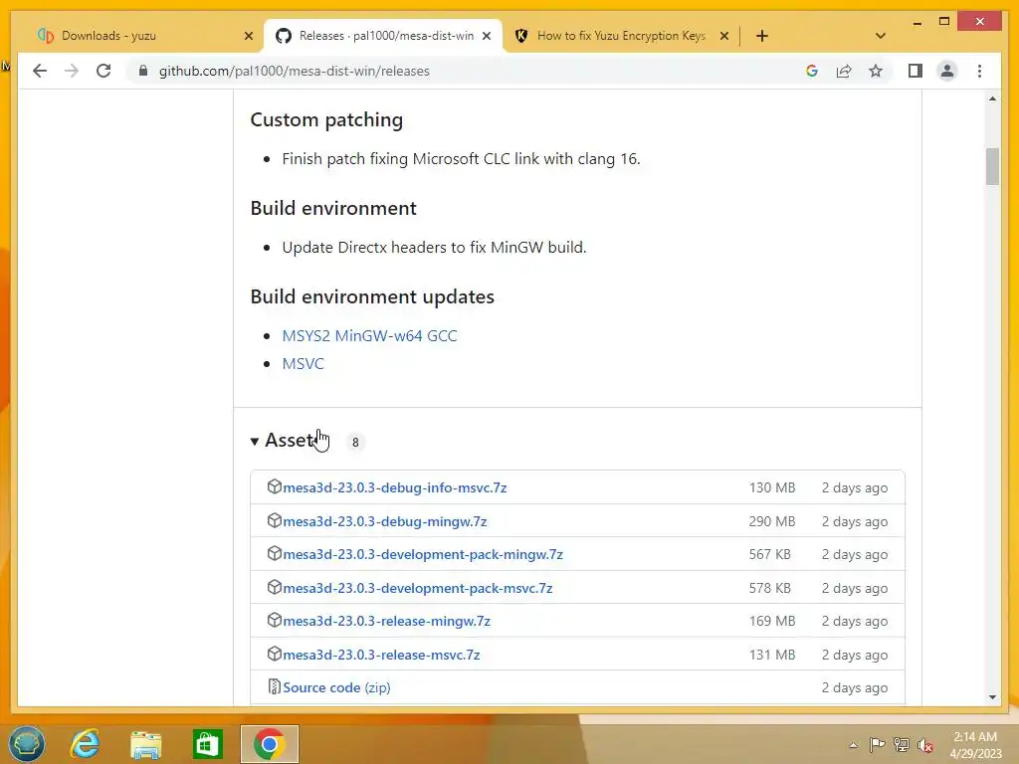Click the page scrollbar thumb
The height and width of the screenshot is (764, 1019).
click(992, 166)
